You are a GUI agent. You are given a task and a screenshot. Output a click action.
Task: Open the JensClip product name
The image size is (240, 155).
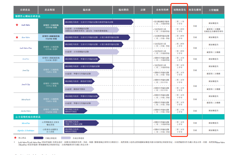[25, 70]
